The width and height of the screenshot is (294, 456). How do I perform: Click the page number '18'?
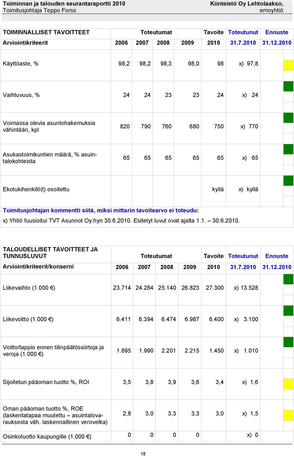tap(143, 454)
